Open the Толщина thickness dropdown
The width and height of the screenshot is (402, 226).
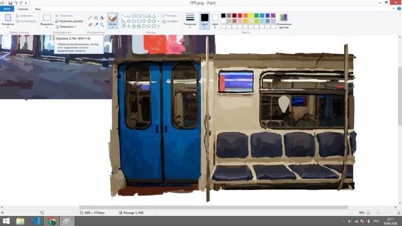(x=190, y=21)
